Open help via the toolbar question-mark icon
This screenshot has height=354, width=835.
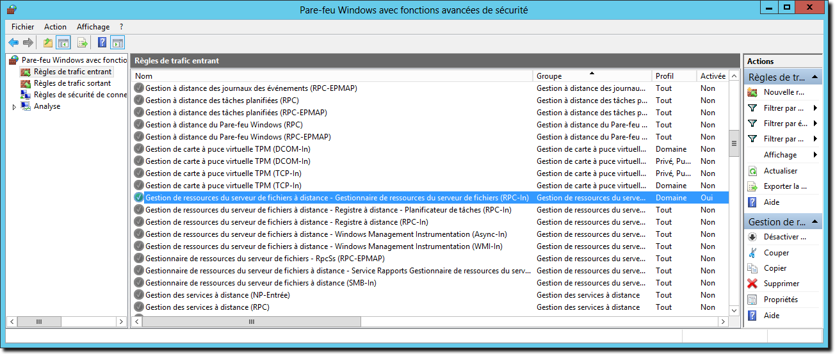(x=102, y=43)
